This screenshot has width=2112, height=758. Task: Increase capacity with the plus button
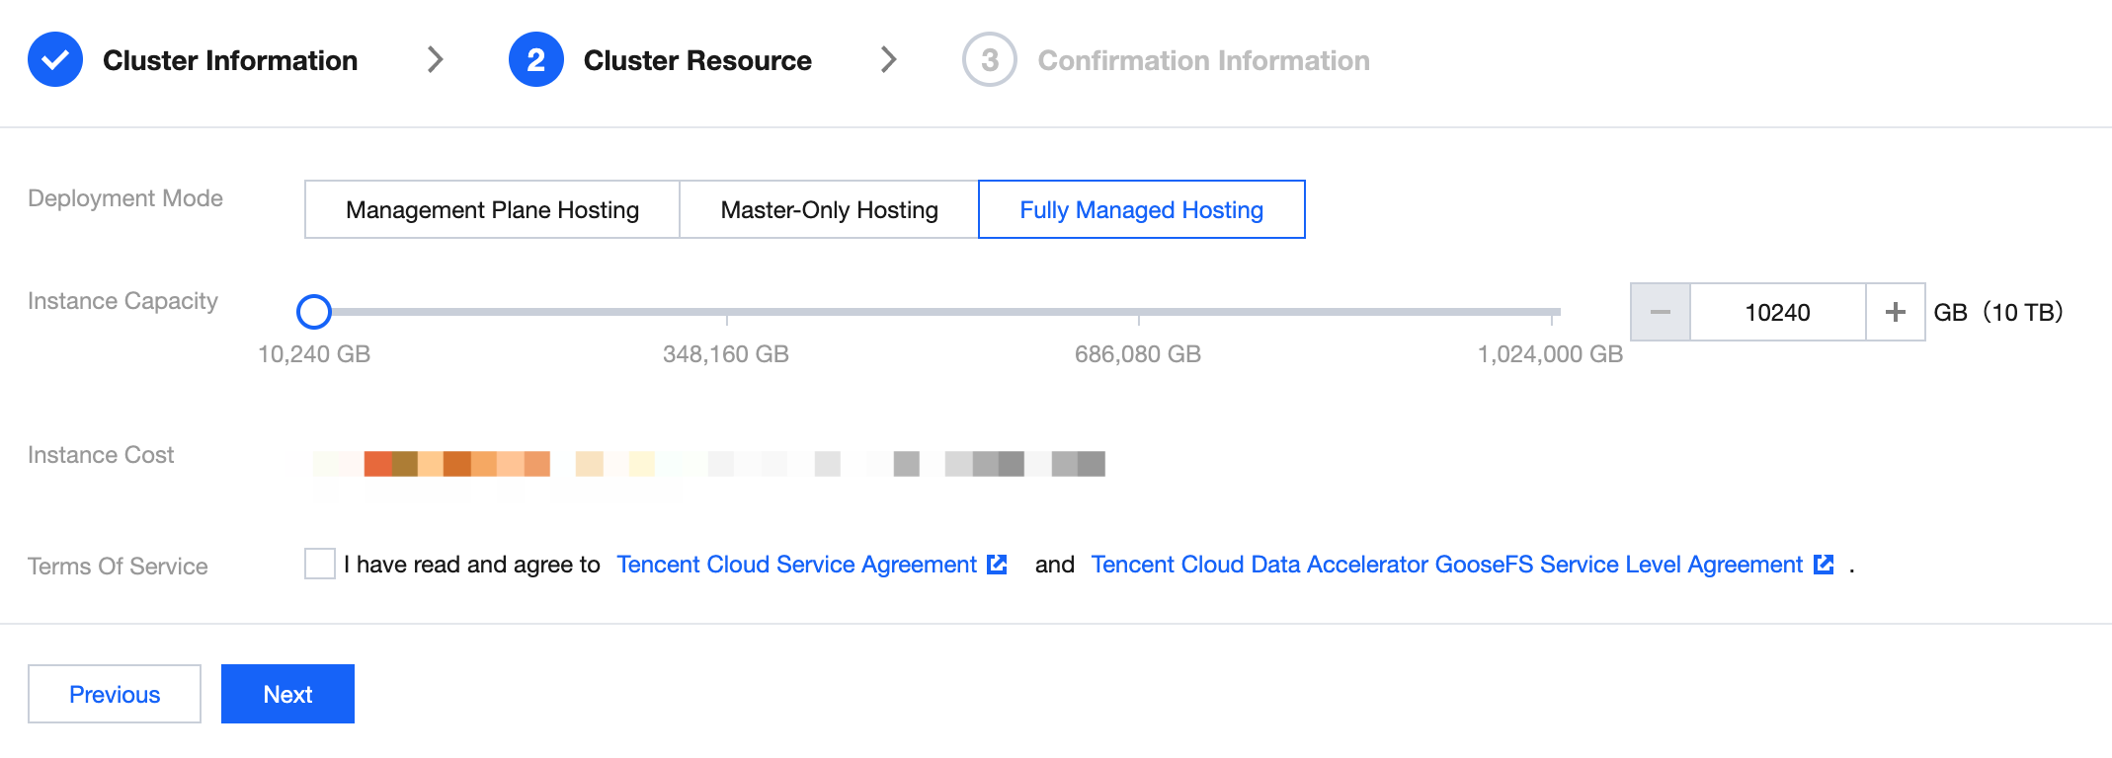1895,312
